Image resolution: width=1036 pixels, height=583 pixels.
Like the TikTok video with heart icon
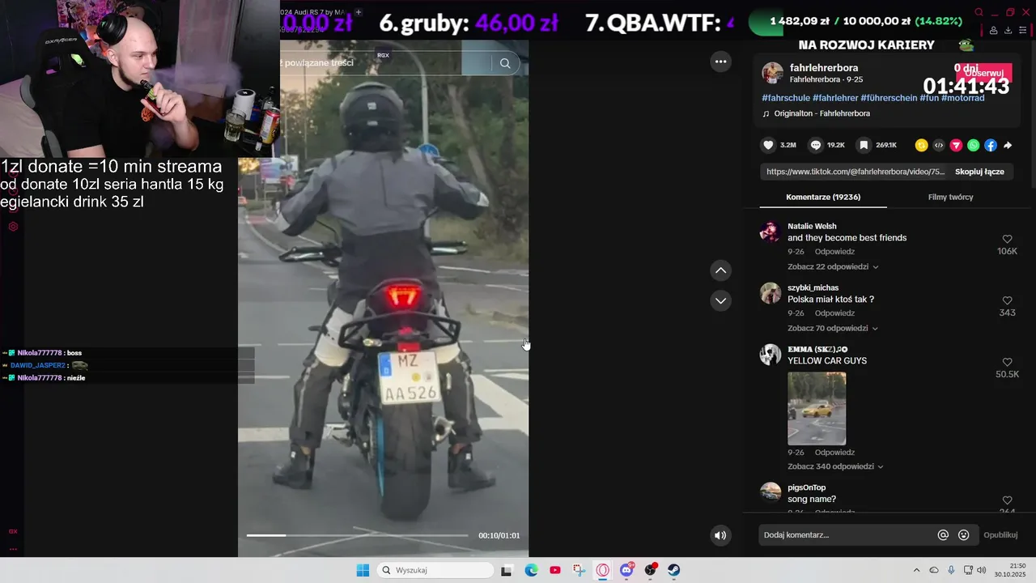pos(768,145)
